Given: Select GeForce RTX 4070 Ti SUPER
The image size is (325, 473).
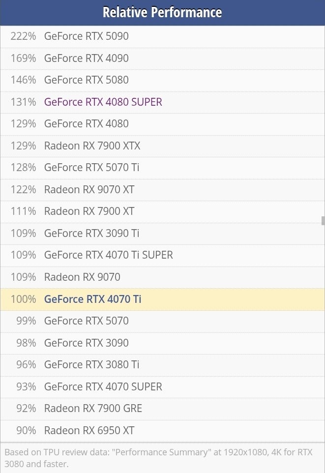Looking at the screenshot, I should pyautogui.click(x=109, y=255).
